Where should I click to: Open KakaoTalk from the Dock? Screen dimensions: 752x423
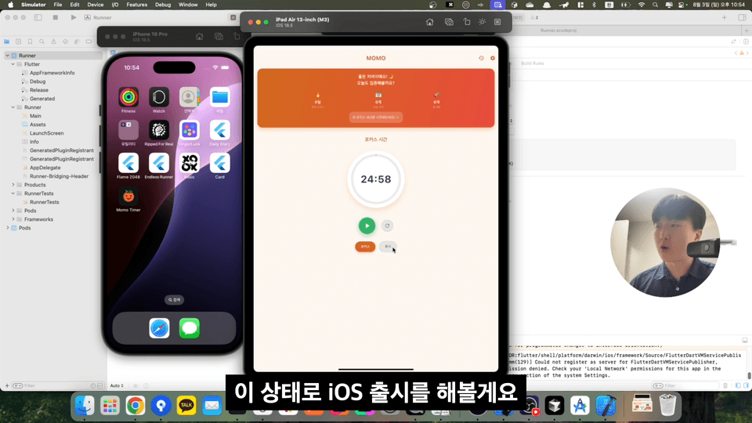(186, 406)
